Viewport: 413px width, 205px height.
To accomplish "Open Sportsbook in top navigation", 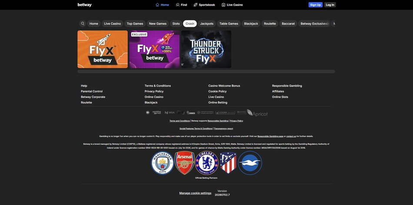I will point(204,5).
